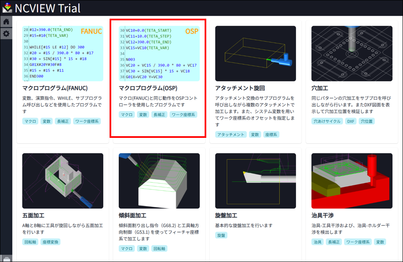Viewport: 403px width, 262px height.
Task: Open the マクロプログラム(FANUC) code thumbnail
Action: click(x=62, y=54)
